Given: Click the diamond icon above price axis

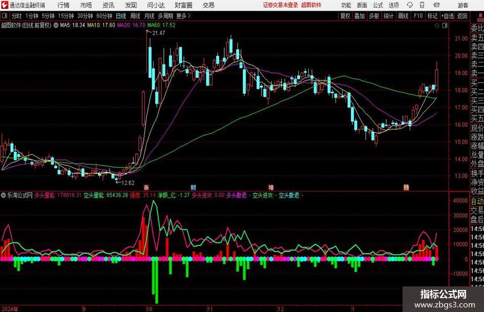Looking at the screenshot, I should coord(437,26).
